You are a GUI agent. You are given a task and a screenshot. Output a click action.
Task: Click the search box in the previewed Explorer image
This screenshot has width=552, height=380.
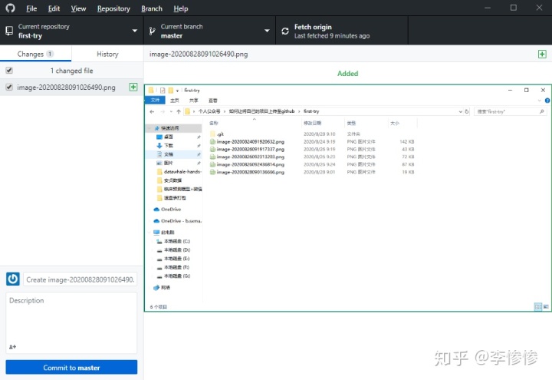(511, 111)
